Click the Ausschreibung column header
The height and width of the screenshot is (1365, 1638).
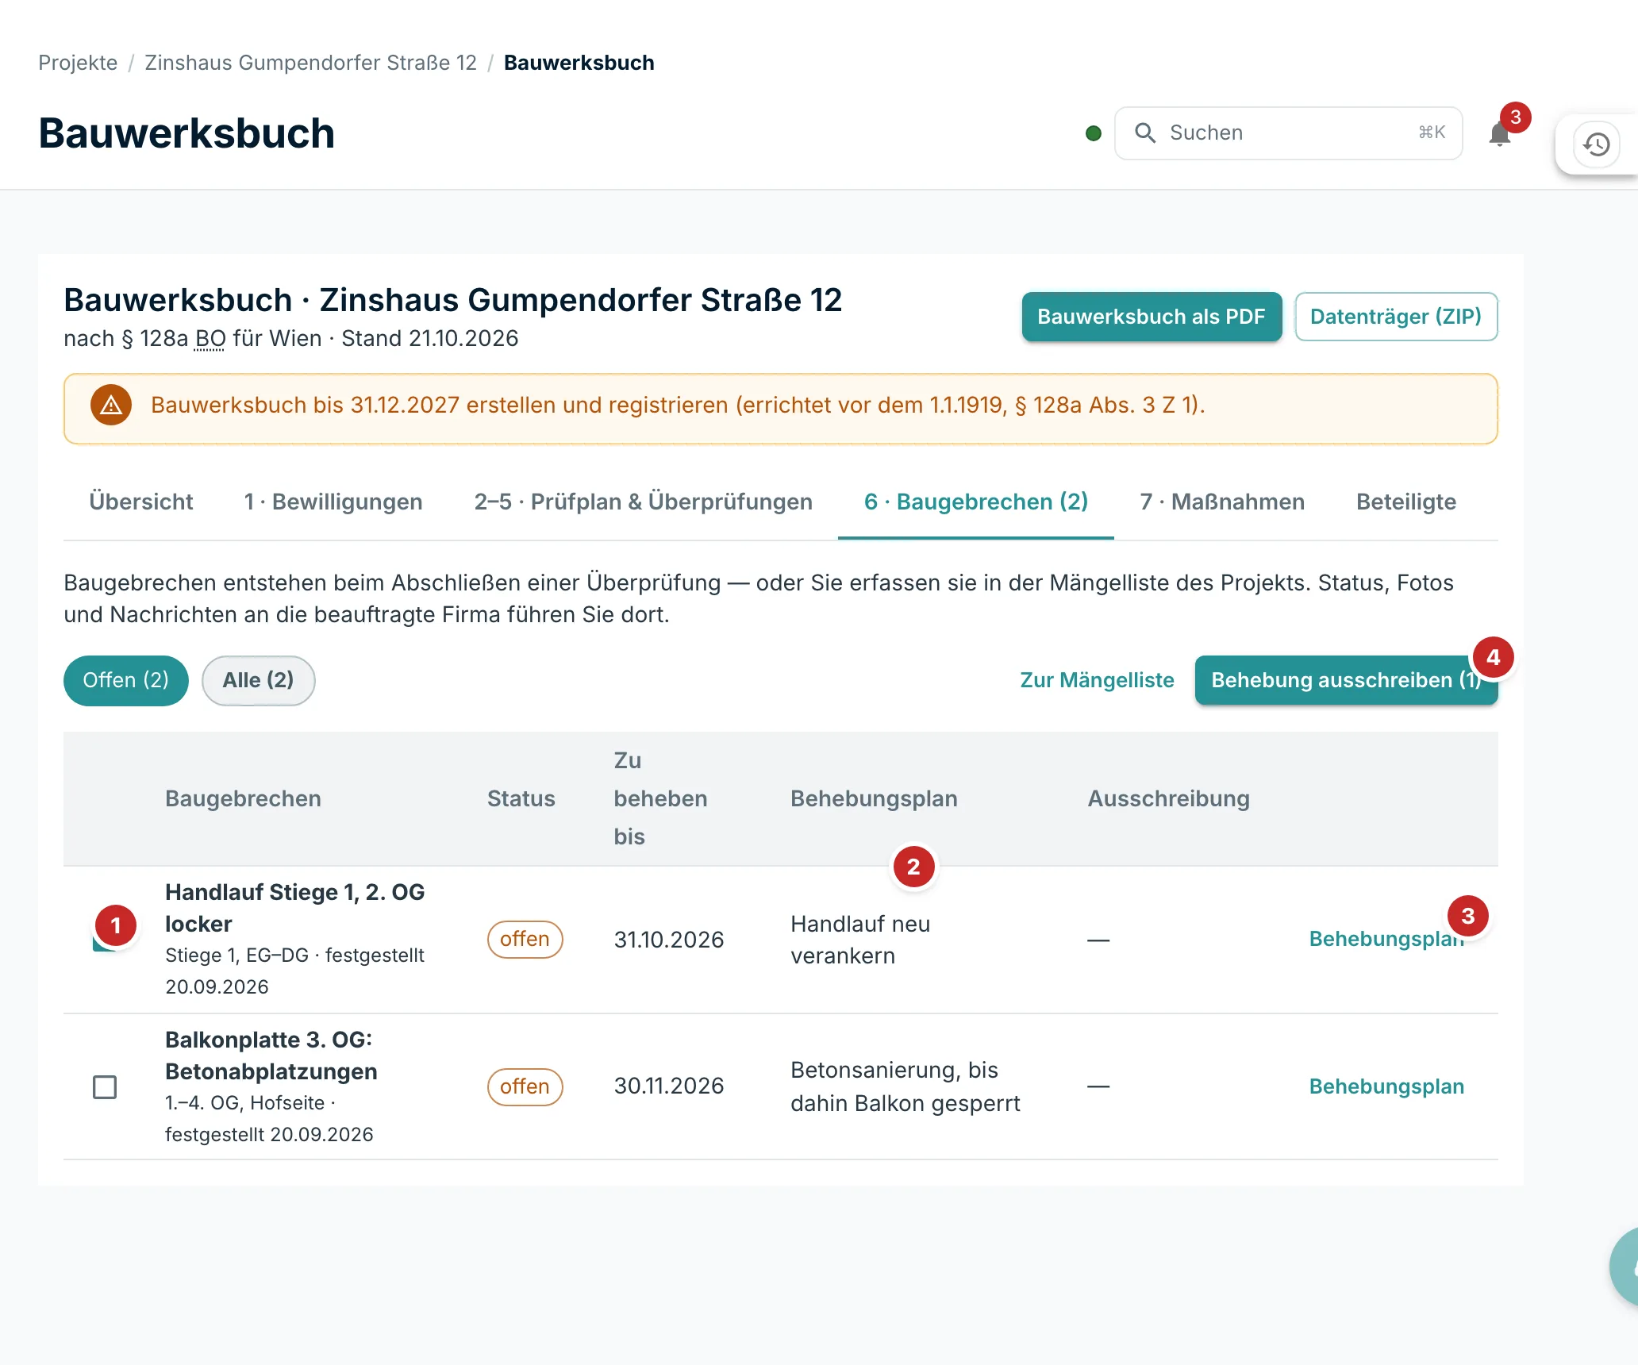[1168, 798]
